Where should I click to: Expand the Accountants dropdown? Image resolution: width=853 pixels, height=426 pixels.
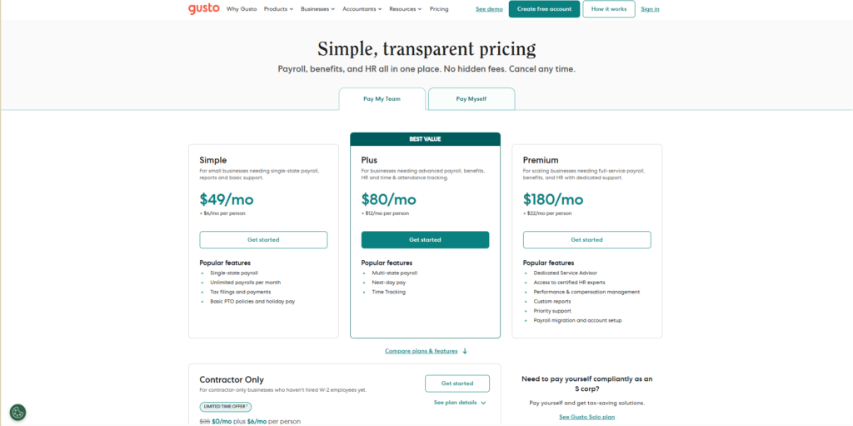click(362, 9)
